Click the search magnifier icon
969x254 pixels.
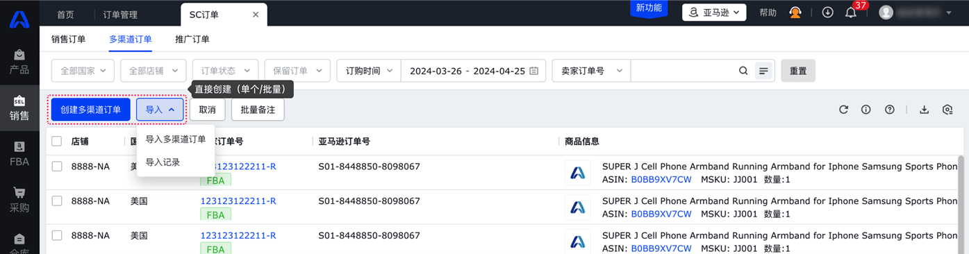tap(743, 71)
